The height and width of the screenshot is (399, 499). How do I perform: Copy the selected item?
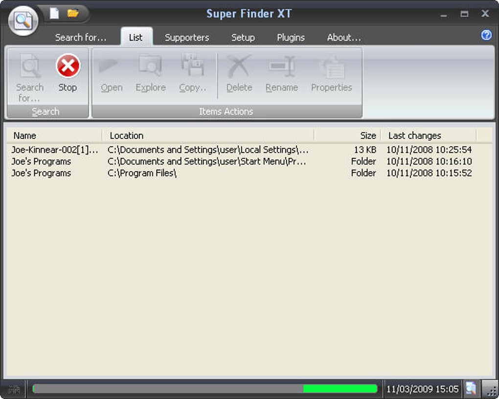click(193, 73)
